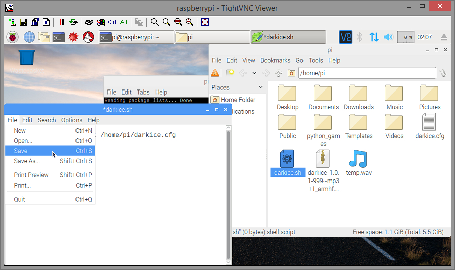Choose Open... in the File menu
455x270 pixels.
pyautogui.click(x=50, y=141)
